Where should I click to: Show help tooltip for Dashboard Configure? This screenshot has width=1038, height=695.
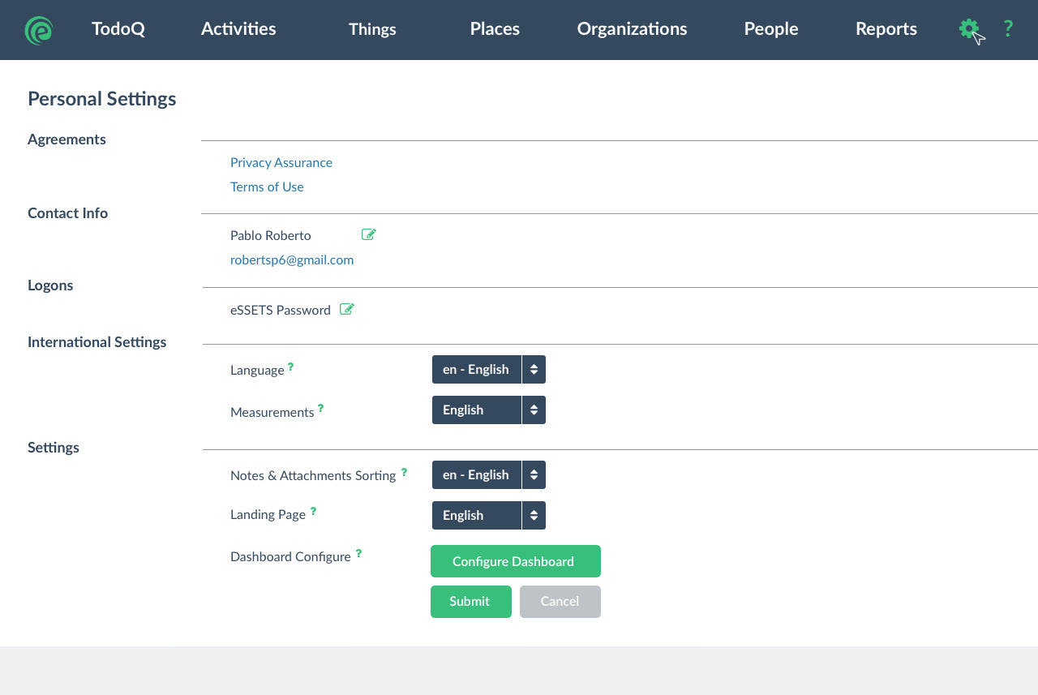(358, 553)
